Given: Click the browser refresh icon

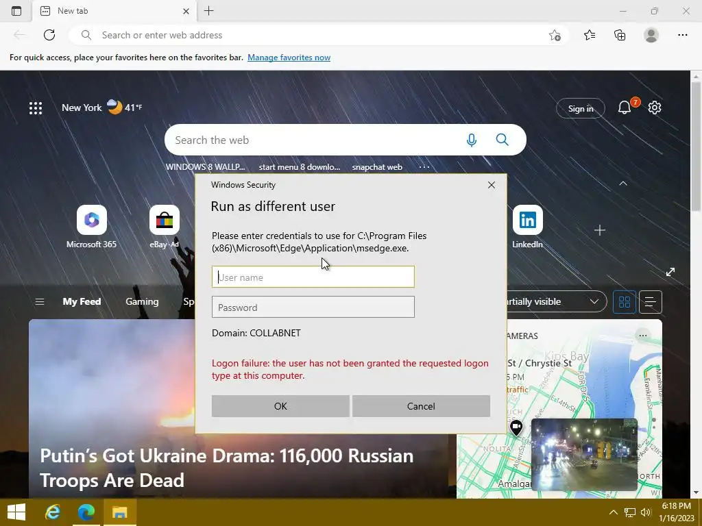Looking at the screenshot, I should (x=49, y=35).
